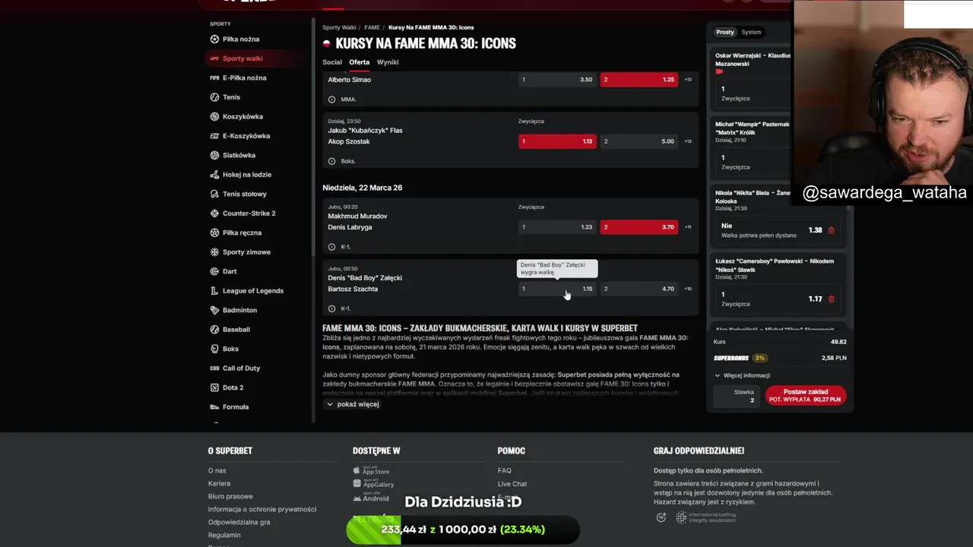Click the App Store download badge
Viewport: 973px width, 547px height.
click(x=372, y=470)
